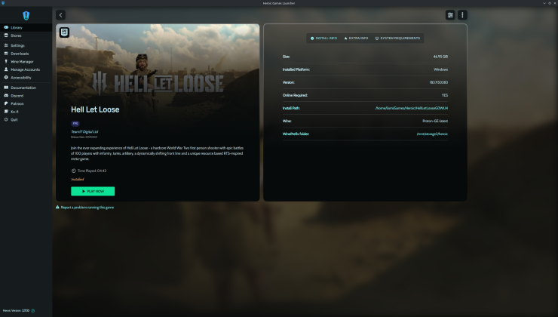The height and width of the screenshot is (317, 558).
Task: Switch to the Extra Info tab
Action: click(x=356, y=38)
